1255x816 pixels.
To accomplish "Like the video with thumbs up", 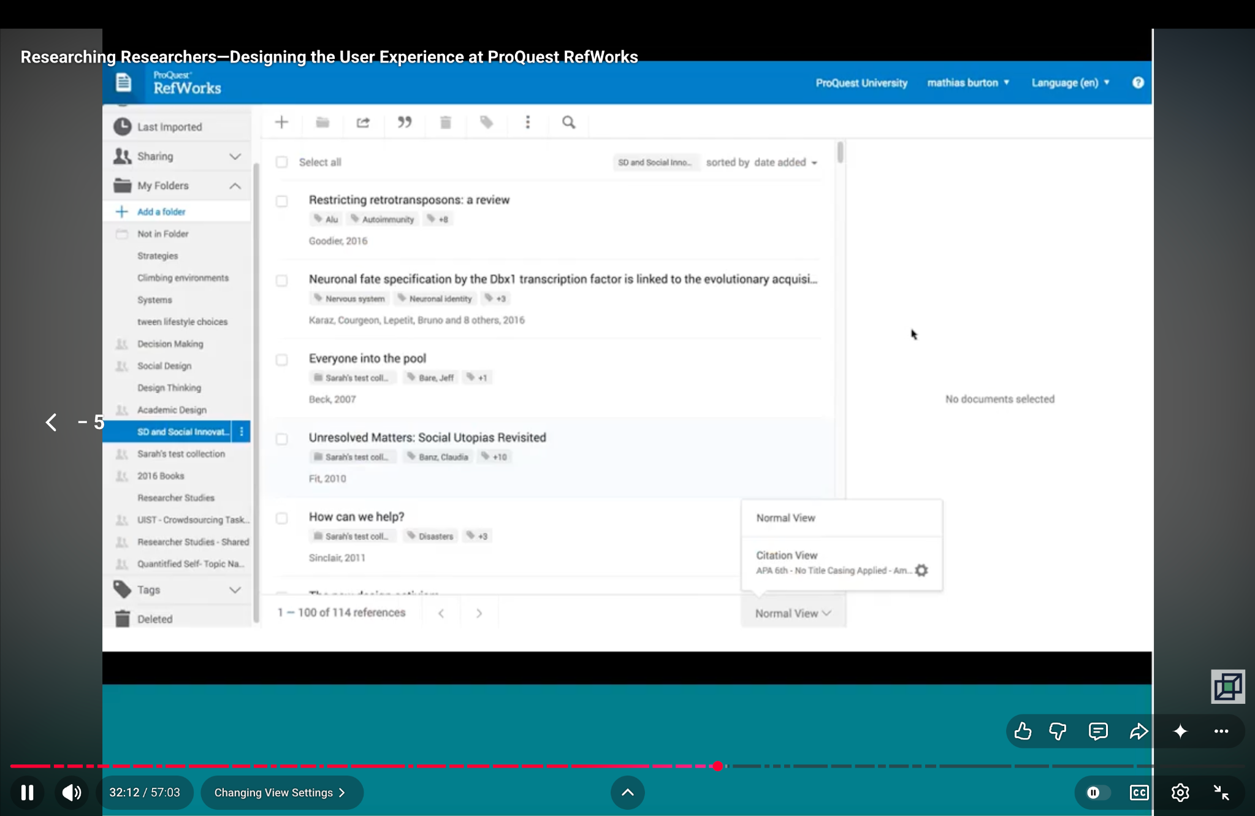I will 1023,731.
